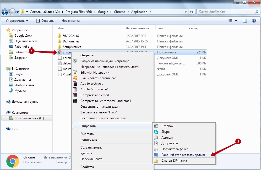Choose Удалить in context menu
The height and width of the screenshot is (170, 261).
113,153
